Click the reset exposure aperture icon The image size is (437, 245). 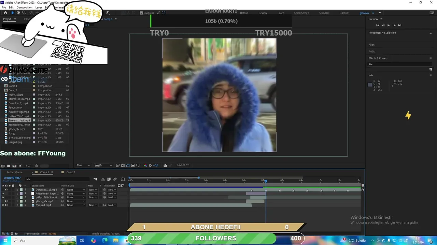150,165
